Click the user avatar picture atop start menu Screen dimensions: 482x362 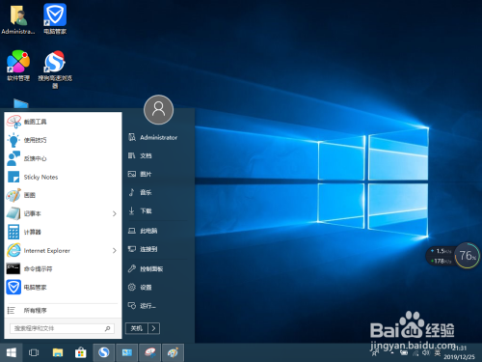tap(158, 110)
